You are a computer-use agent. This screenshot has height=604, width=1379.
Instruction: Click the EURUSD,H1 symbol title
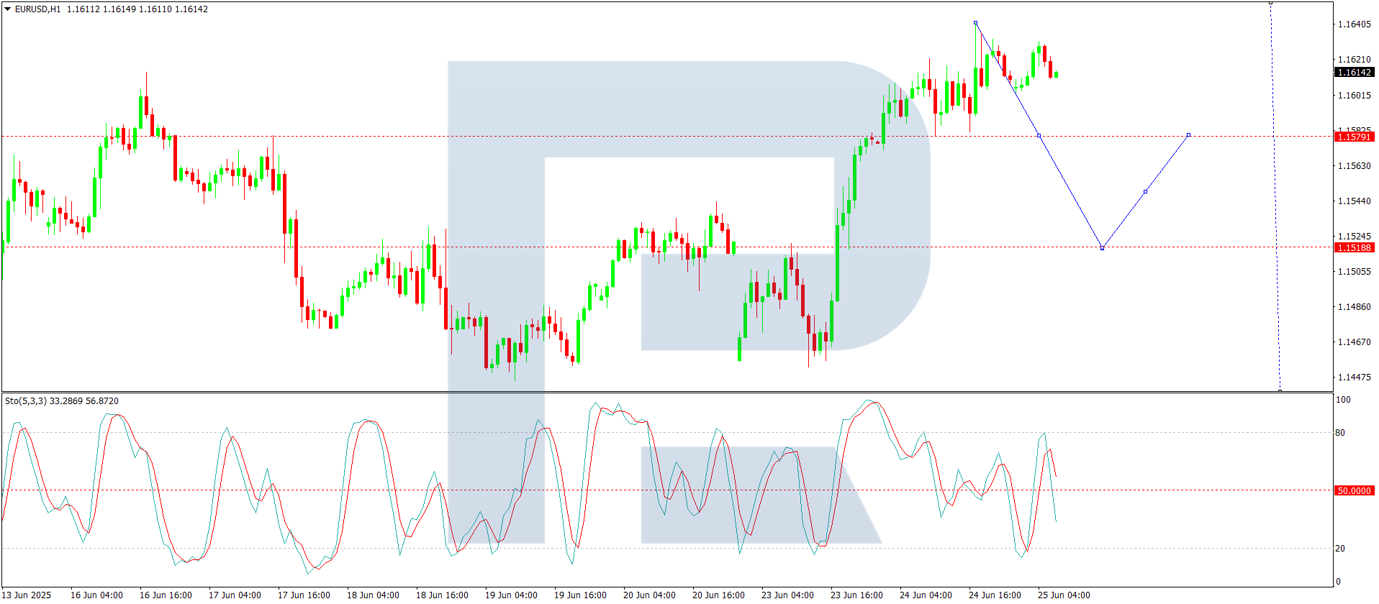click(x=37, y=9)
